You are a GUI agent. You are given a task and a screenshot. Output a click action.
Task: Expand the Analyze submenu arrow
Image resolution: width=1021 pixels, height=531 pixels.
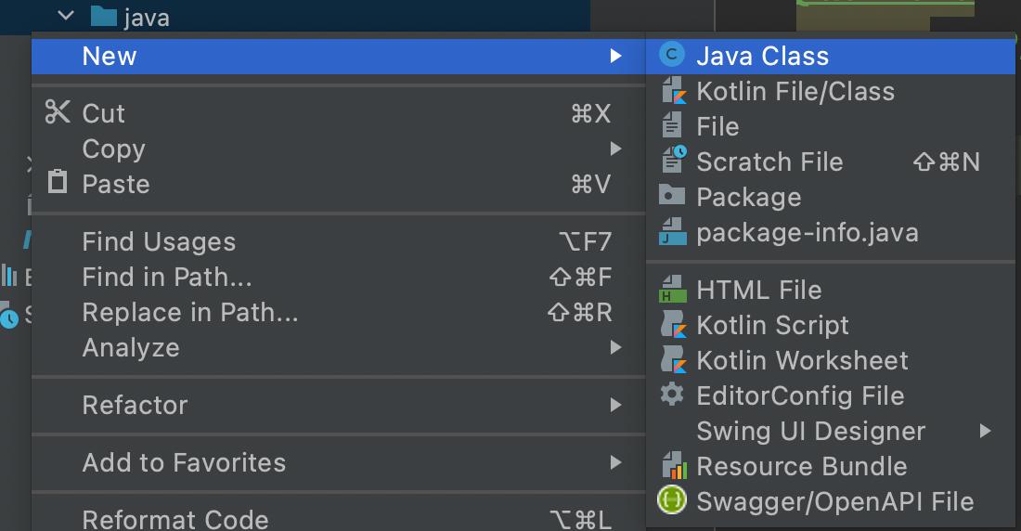point(615,347)
